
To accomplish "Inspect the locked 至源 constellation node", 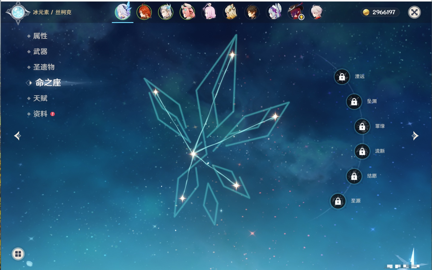I will (338, 201).
